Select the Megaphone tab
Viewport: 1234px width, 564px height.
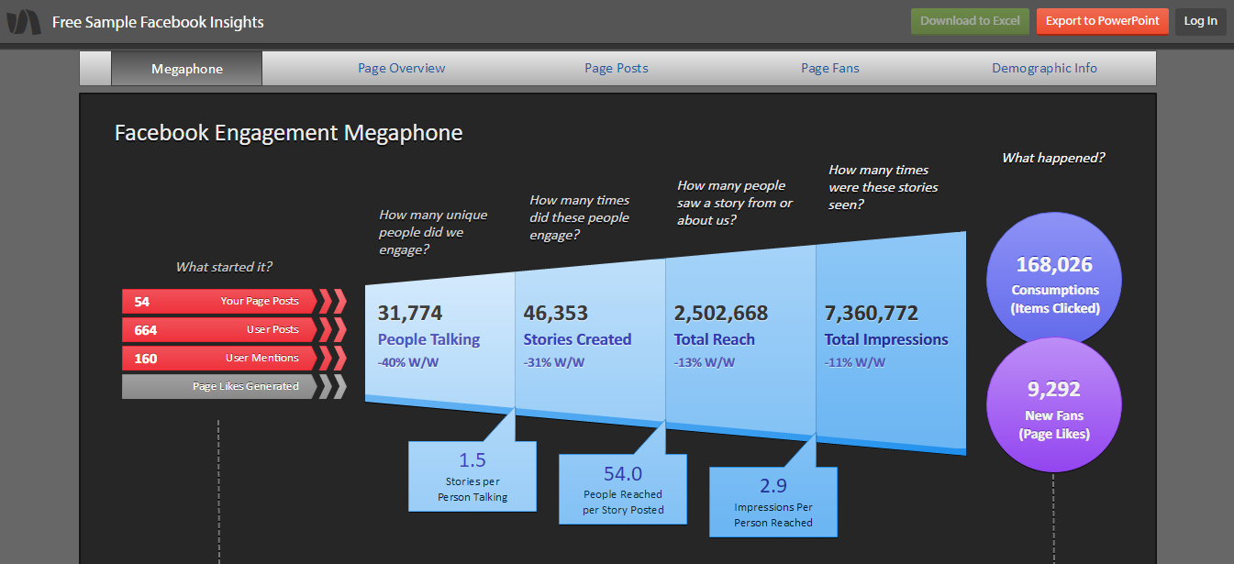[187, 68]
